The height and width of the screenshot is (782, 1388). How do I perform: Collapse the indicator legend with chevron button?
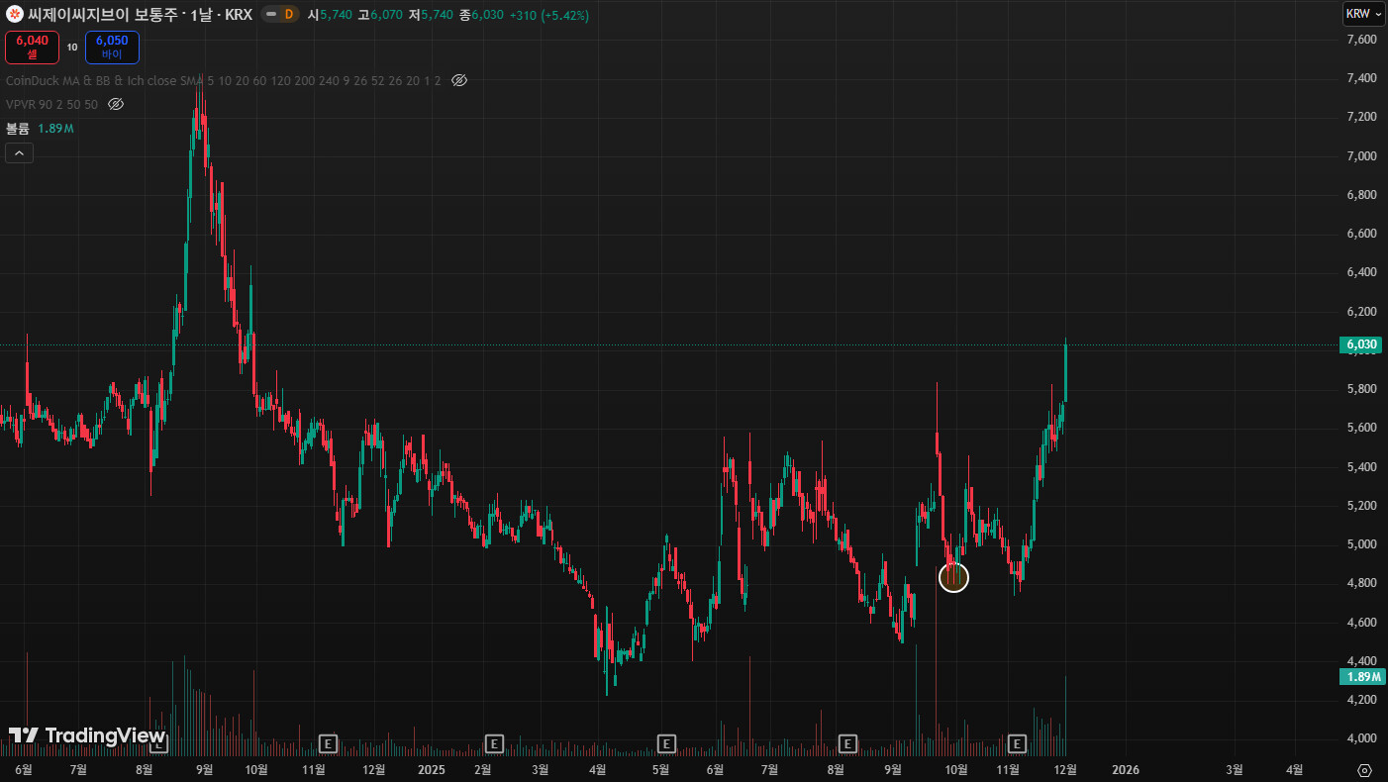point(19,152)
